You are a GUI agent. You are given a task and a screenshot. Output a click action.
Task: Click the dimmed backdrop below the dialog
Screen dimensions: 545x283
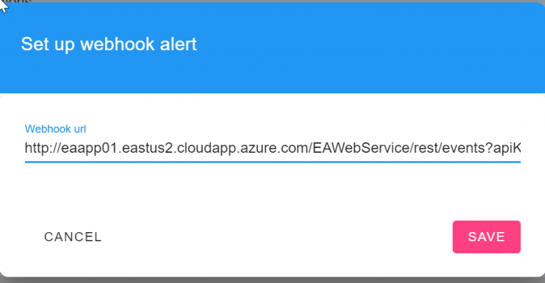(x=272, y=279)
